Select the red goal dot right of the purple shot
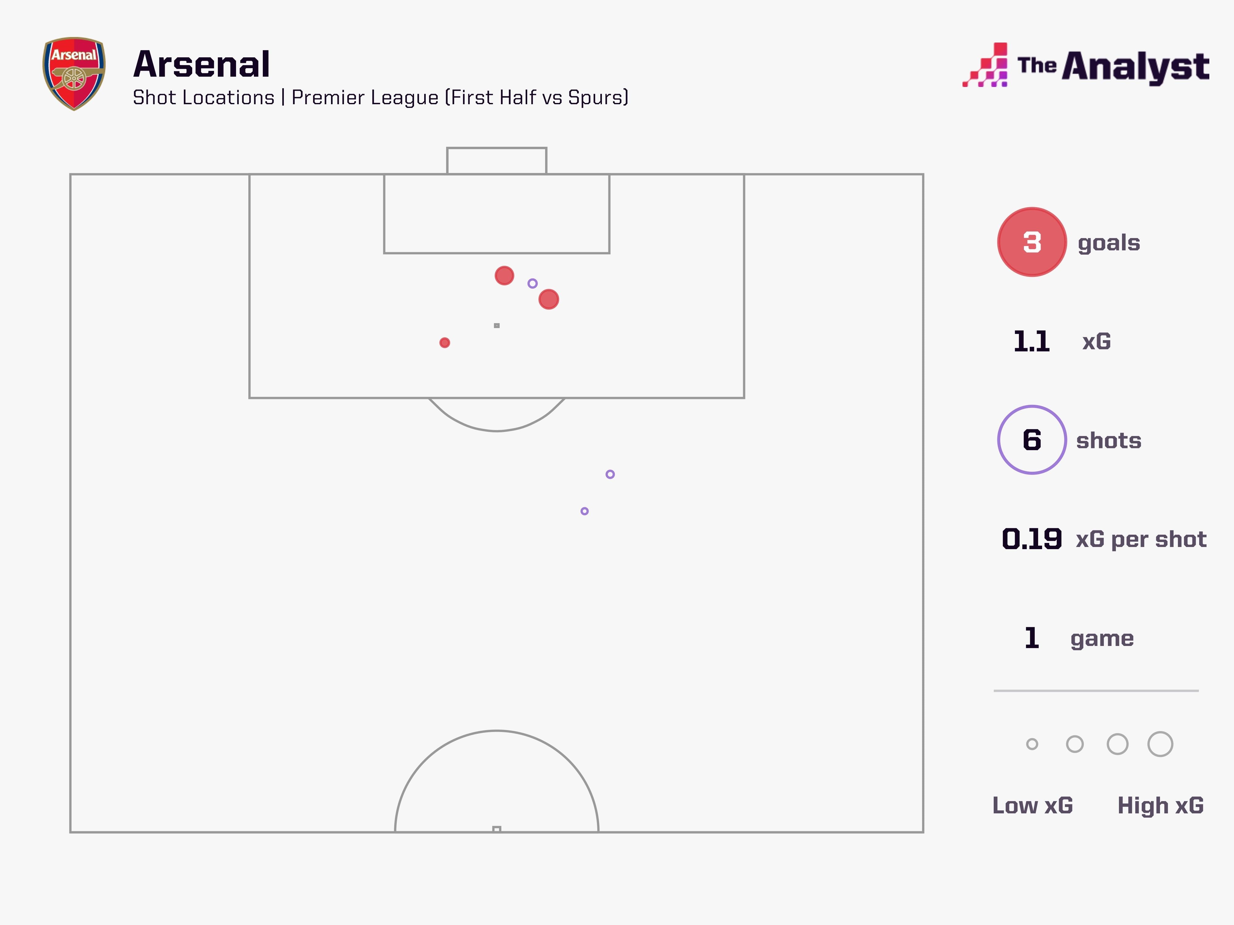Screen dimensions: 1234x925 [549, 299]
